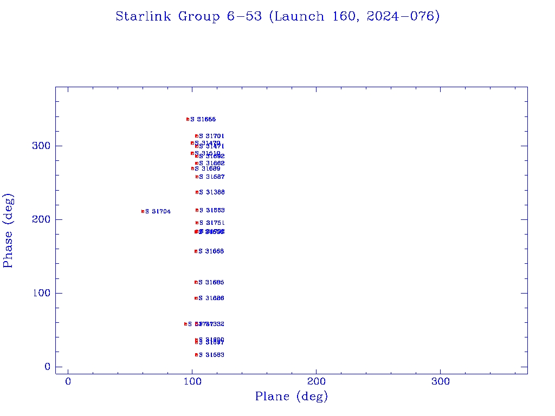
Task: Click the x-axis tick label '300'
Action: [x=441, y=381]
